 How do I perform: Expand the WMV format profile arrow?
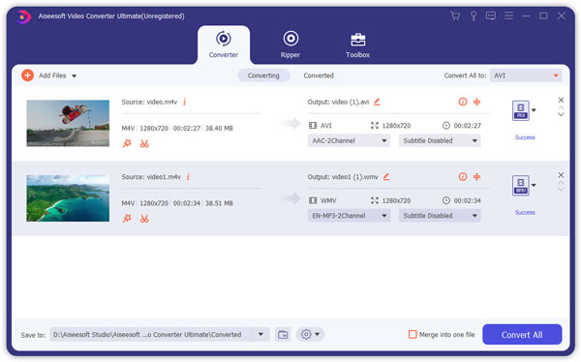coord(534,185)
